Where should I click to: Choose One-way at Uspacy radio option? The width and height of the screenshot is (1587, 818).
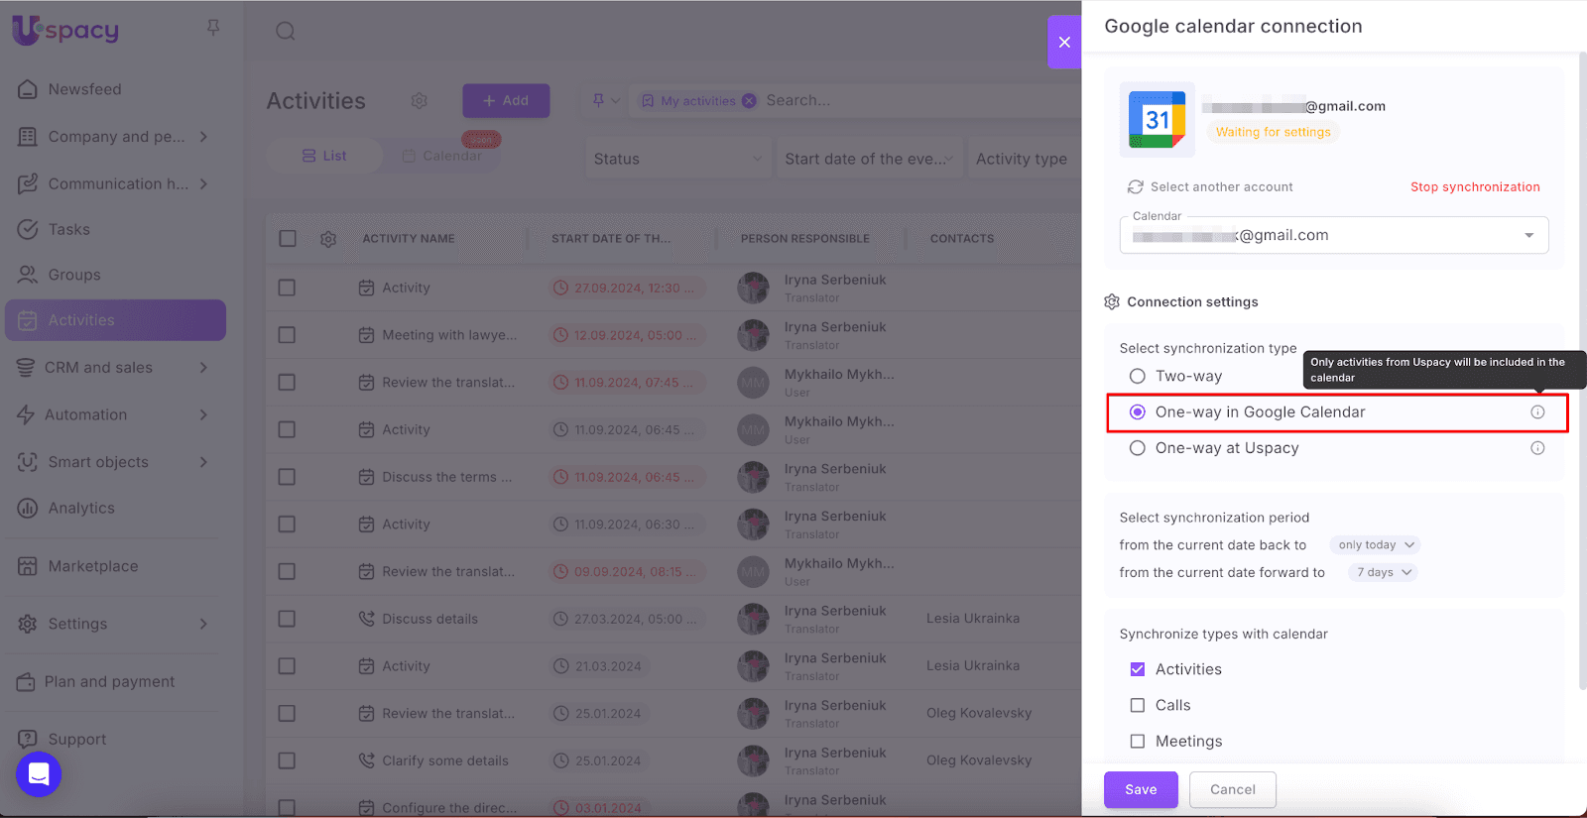tap(1138, 448)
